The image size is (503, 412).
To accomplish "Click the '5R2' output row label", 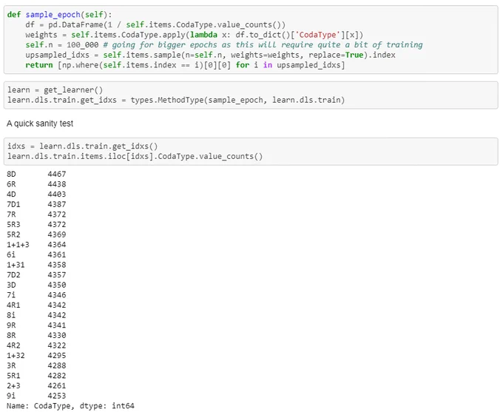I will pyautogui.click(x=13, y=234).
